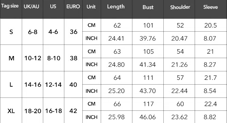Screen dimensions: 227x123
Task: Click the 12-14 US size cell
Action: 53,85
